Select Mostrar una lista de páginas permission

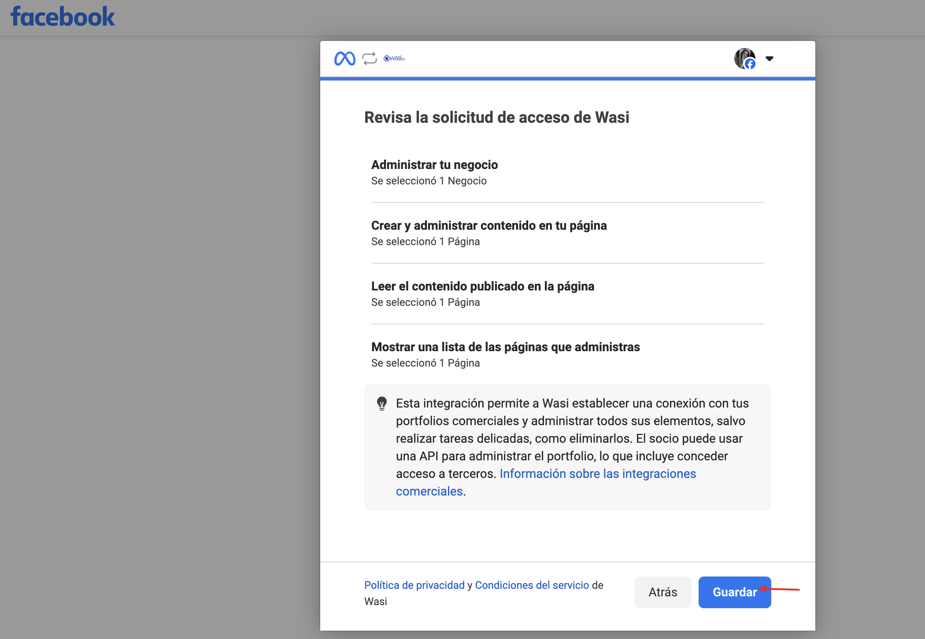click(x=505, y=347)
